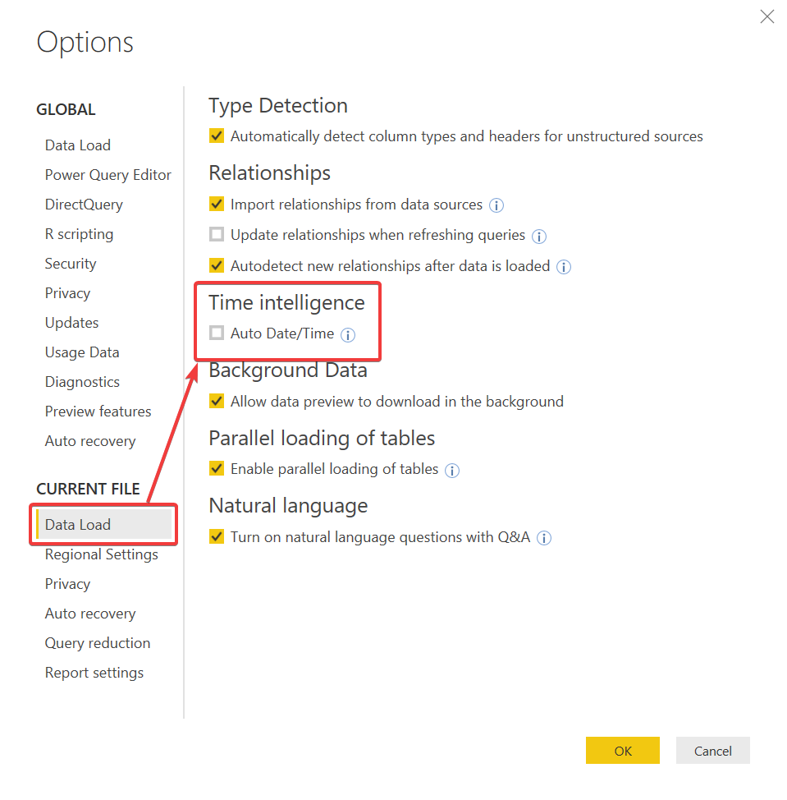Select Query reduction in the sidebar
This screenshot has width=787, height=800.
click(97, 643)
